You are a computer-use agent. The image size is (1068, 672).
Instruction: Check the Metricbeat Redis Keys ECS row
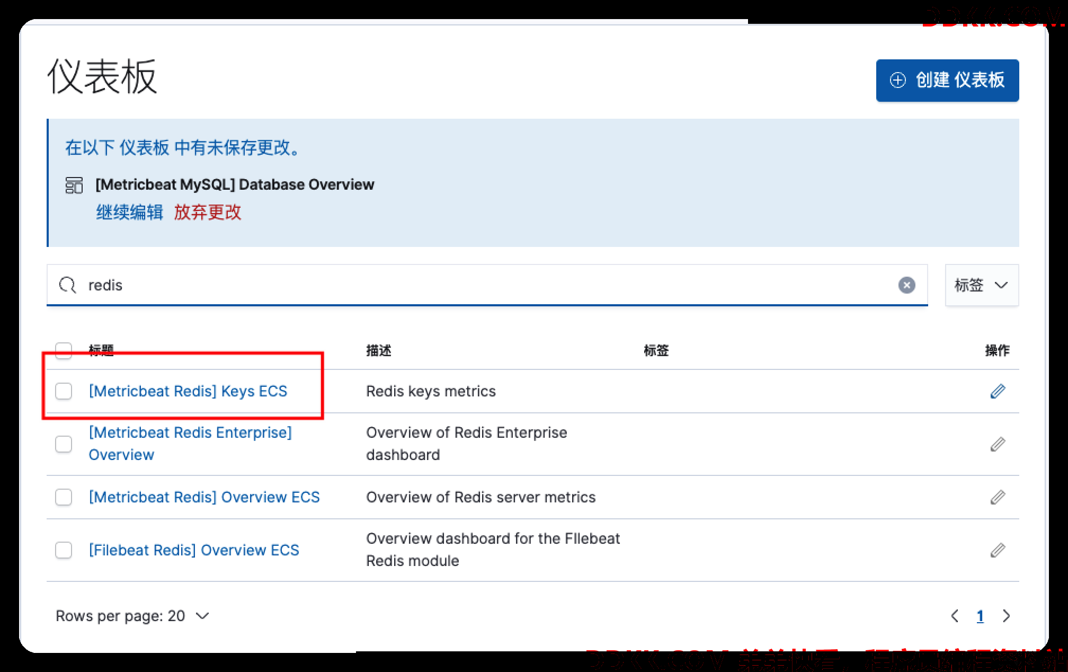tap(64, 391)
